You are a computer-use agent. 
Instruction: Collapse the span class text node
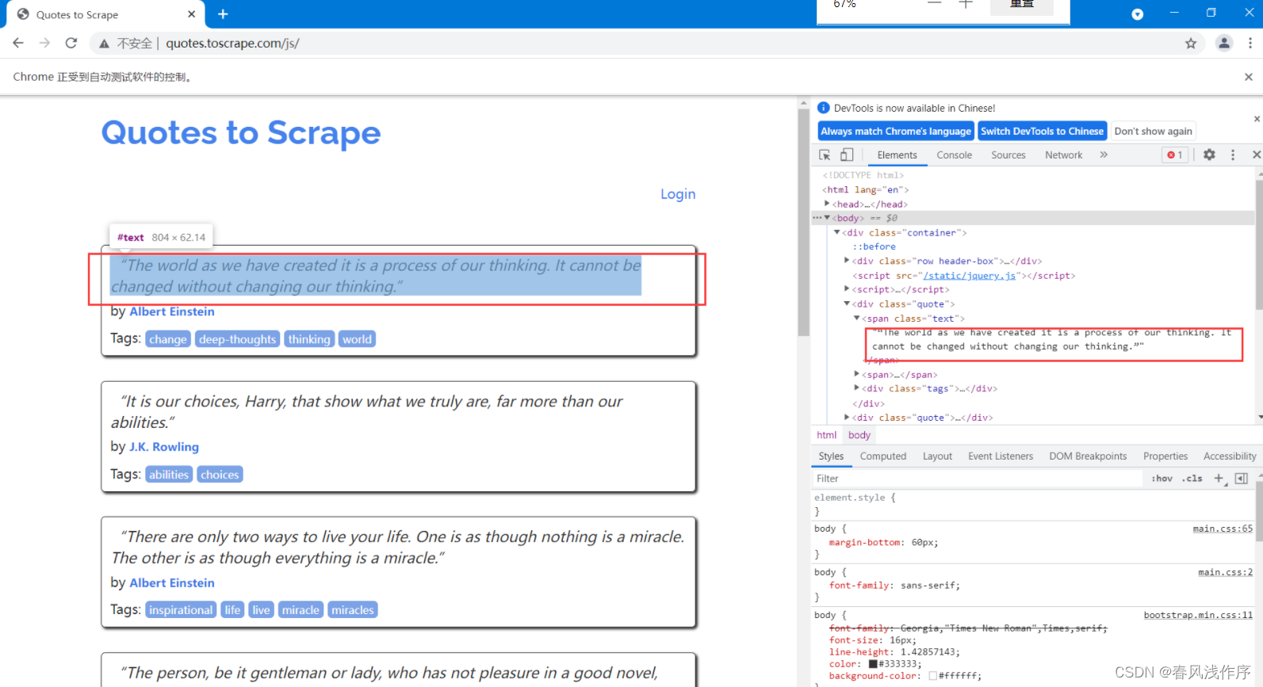(856, 318)
